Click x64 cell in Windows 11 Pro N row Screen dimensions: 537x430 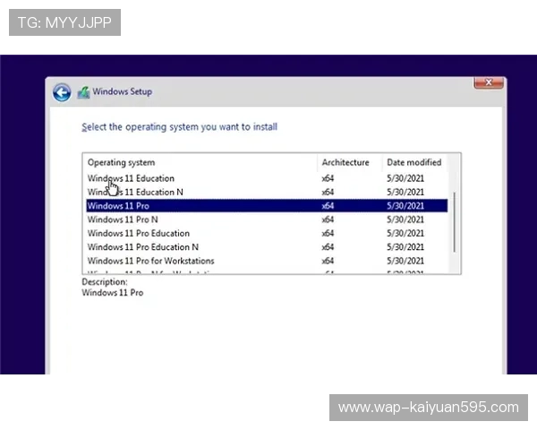pos(328,219)
